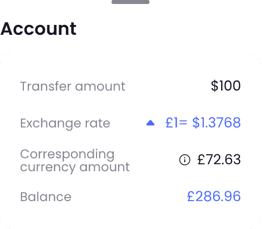
Task: Open the £1= $1.3768 exchange rate link
Action: click(x=203, y=122)
